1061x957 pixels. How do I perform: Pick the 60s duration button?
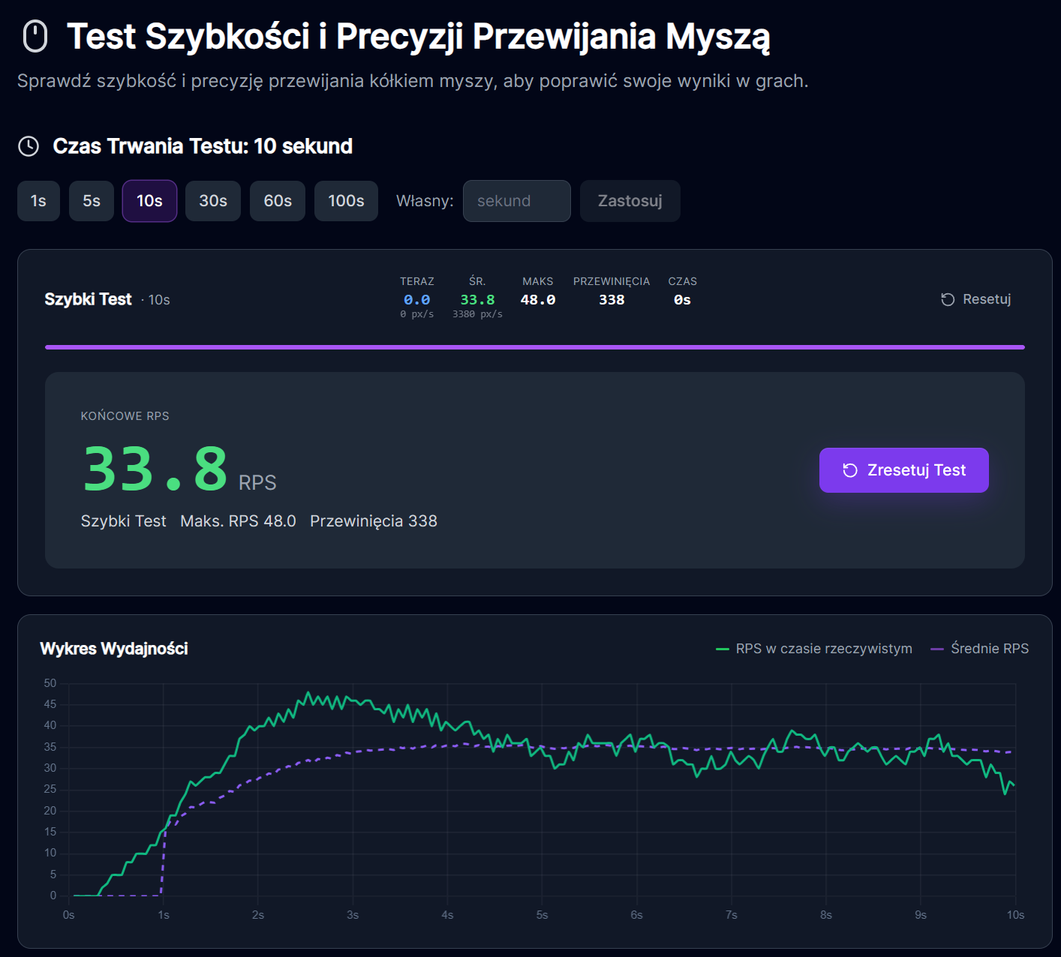pyautogui.click(x=278, y=201)
